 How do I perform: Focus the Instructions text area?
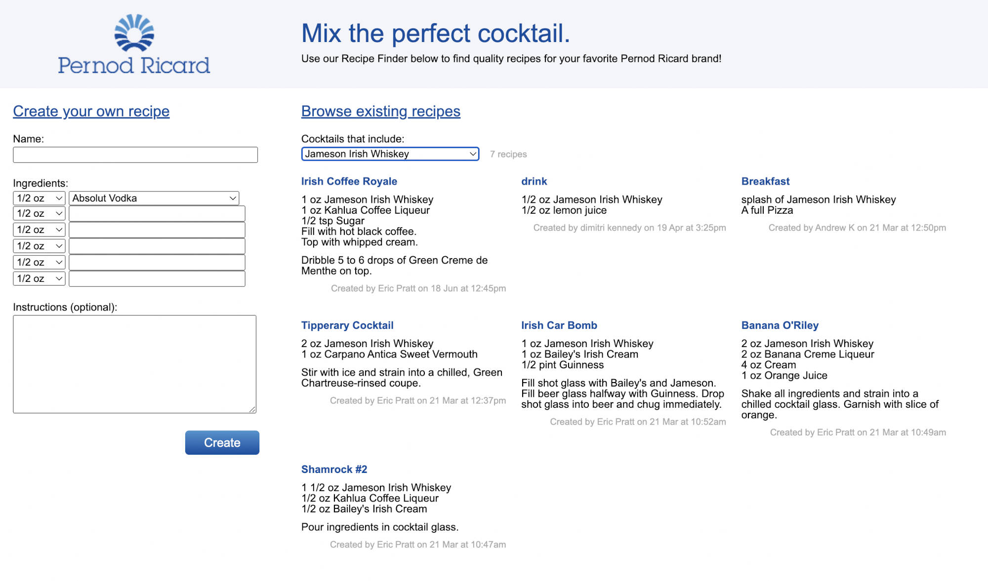point(134,364)
